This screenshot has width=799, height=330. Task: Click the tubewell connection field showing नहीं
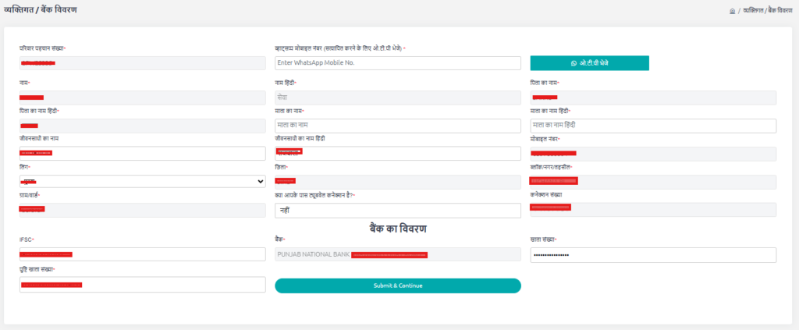[x=397, y=210]
